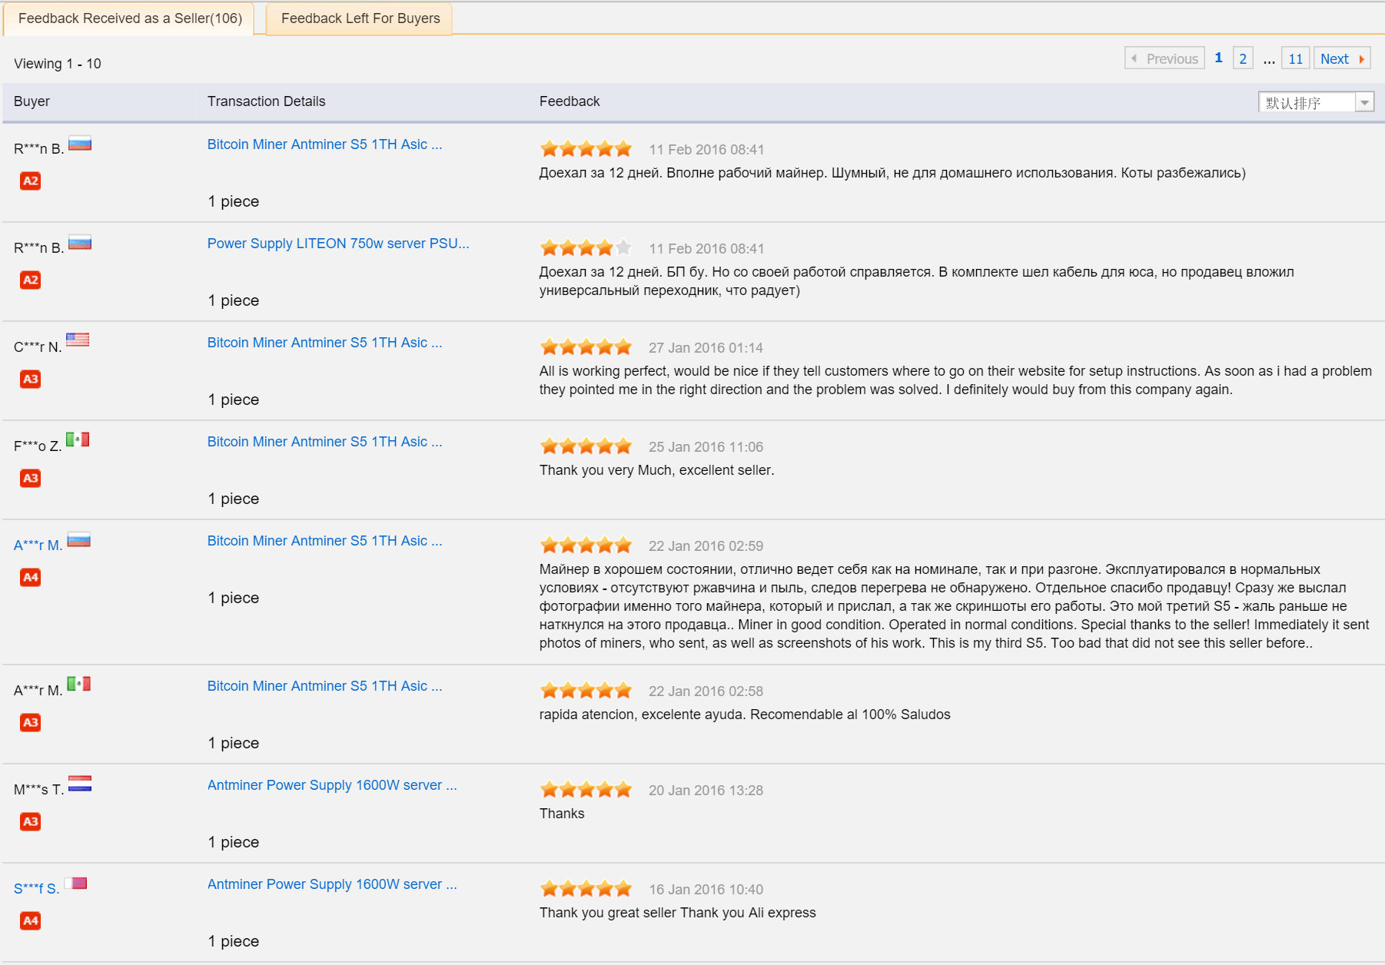Screen dimensions: 1385x965
Task: Open Power Supply LITEON 750w server PSU link
Action: [338, 244]
